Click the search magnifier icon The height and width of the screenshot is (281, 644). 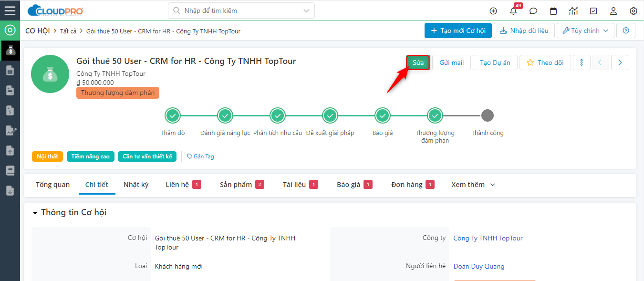click(x=177, y=10)
